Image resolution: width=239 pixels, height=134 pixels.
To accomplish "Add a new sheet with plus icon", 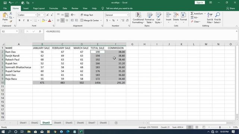I will coord(116,123).
